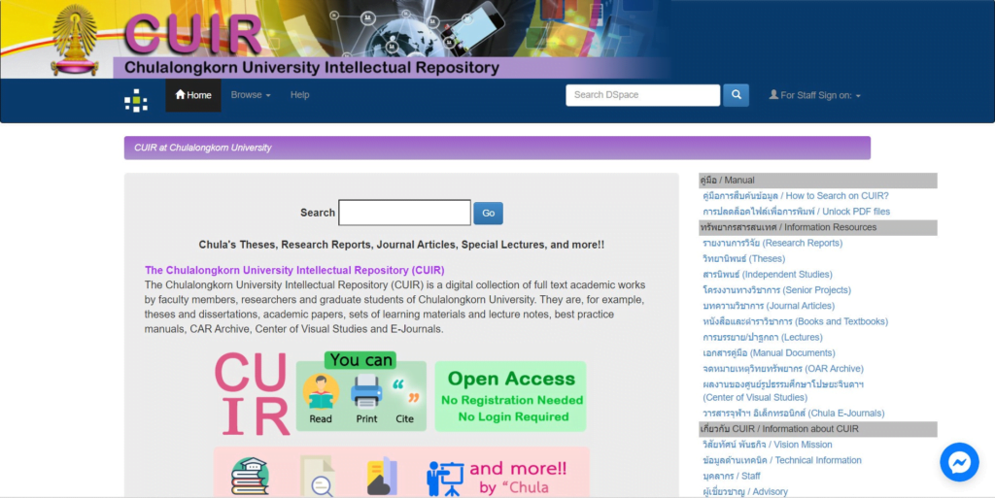This screenshot has height=498, width=995.
Task: Click the document magnifier icon
Action: coord(318,476)
